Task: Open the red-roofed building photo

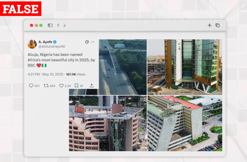Action: (x=185, y=123)
